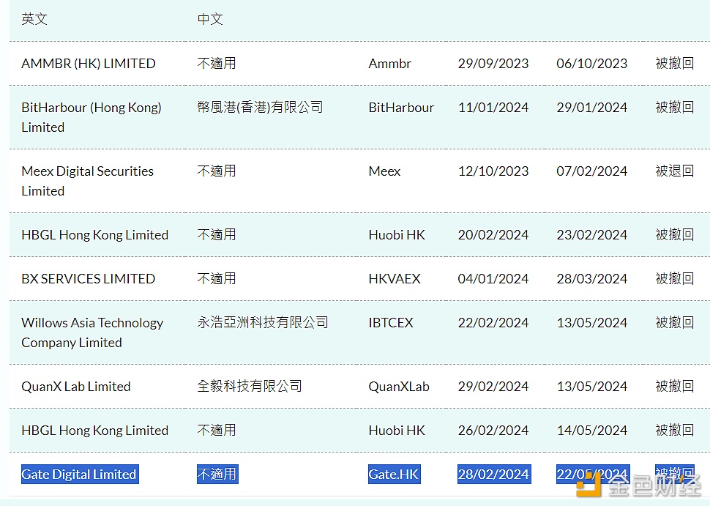The width and height of the screenshot is (710, 506).
Task: Select highlighted Gate Digital Limited name
Action: coord(80,475)
